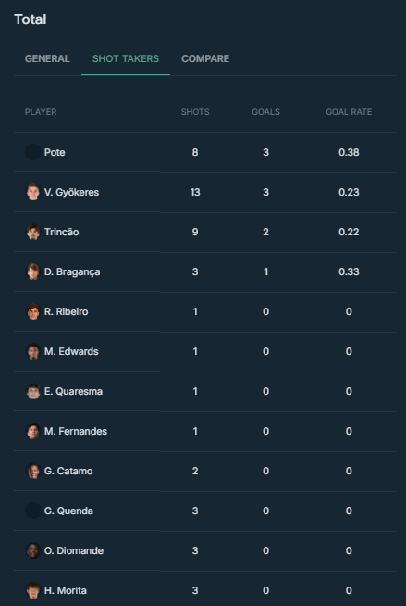Sort by the GOALS column header
The width and height of the screenshot is (406, 606).
point(265,112)
